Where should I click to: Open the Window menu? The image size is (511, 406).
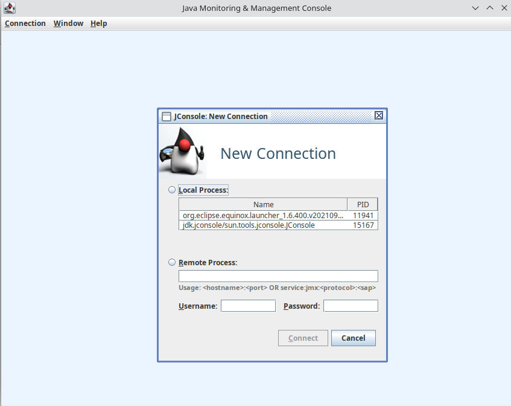(68, 24)
